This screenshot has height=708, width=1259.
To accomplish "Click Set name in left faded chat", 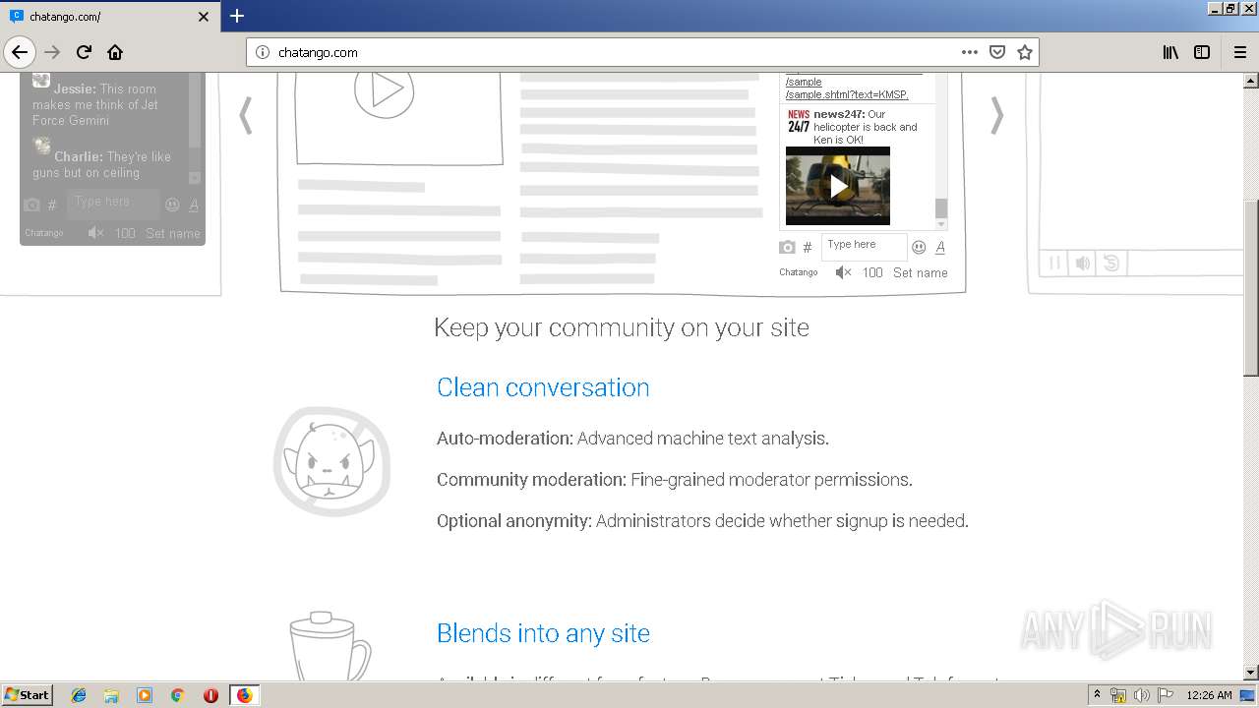I will pos(173,233).
